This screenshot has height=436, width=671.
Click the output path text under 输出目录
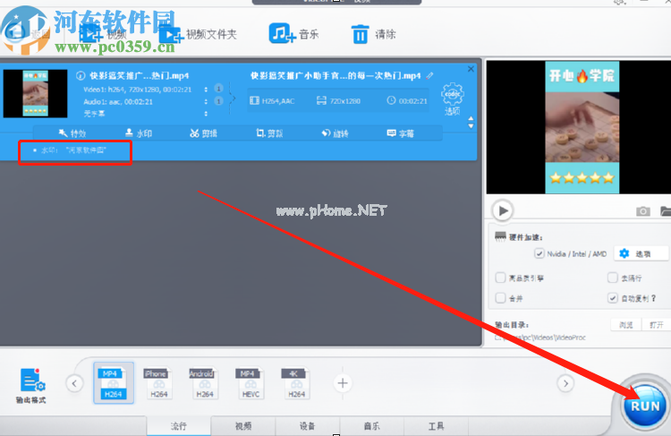pos(540,338)
